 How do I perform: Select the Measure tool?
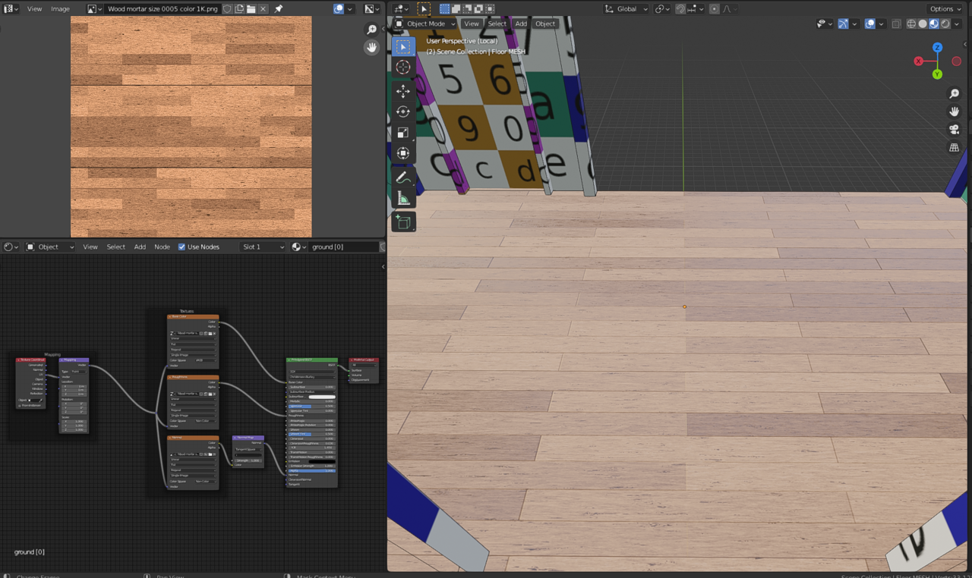(x=403, y=198)
